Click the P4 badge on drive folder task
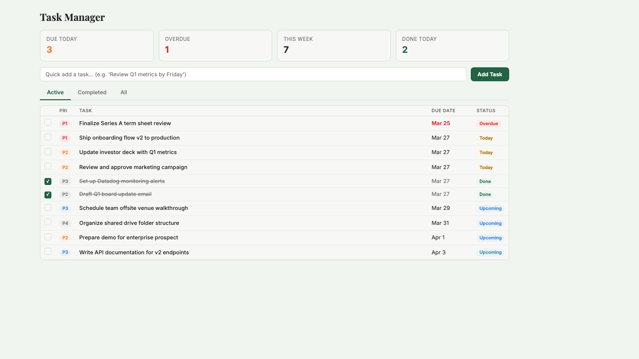Viewport: 639px width, 359px height. coord(65,223)
